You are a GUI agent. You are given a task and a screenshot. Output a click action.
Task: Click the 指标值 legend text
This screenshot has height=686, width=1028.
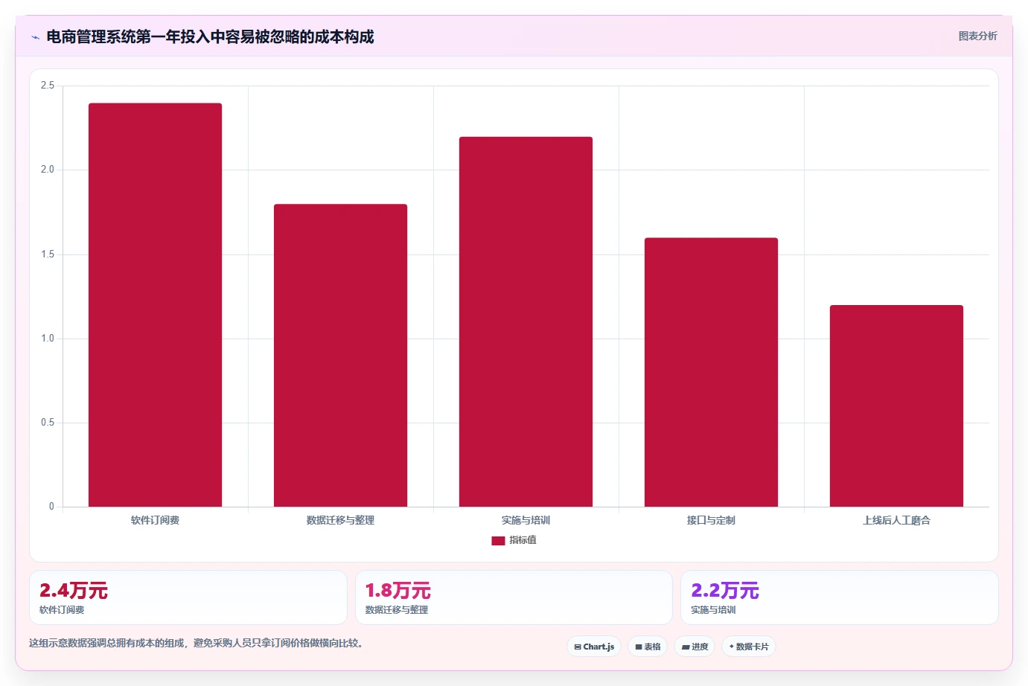pos(523,540)
